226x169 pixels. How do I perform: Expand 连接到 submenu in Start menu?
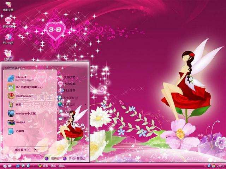coord(72,105)
